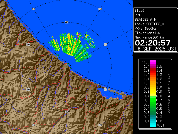178x134 pixels.
Task: Click the date '8 SEP 2025 JST'
Action: click(x=157, y=49)
